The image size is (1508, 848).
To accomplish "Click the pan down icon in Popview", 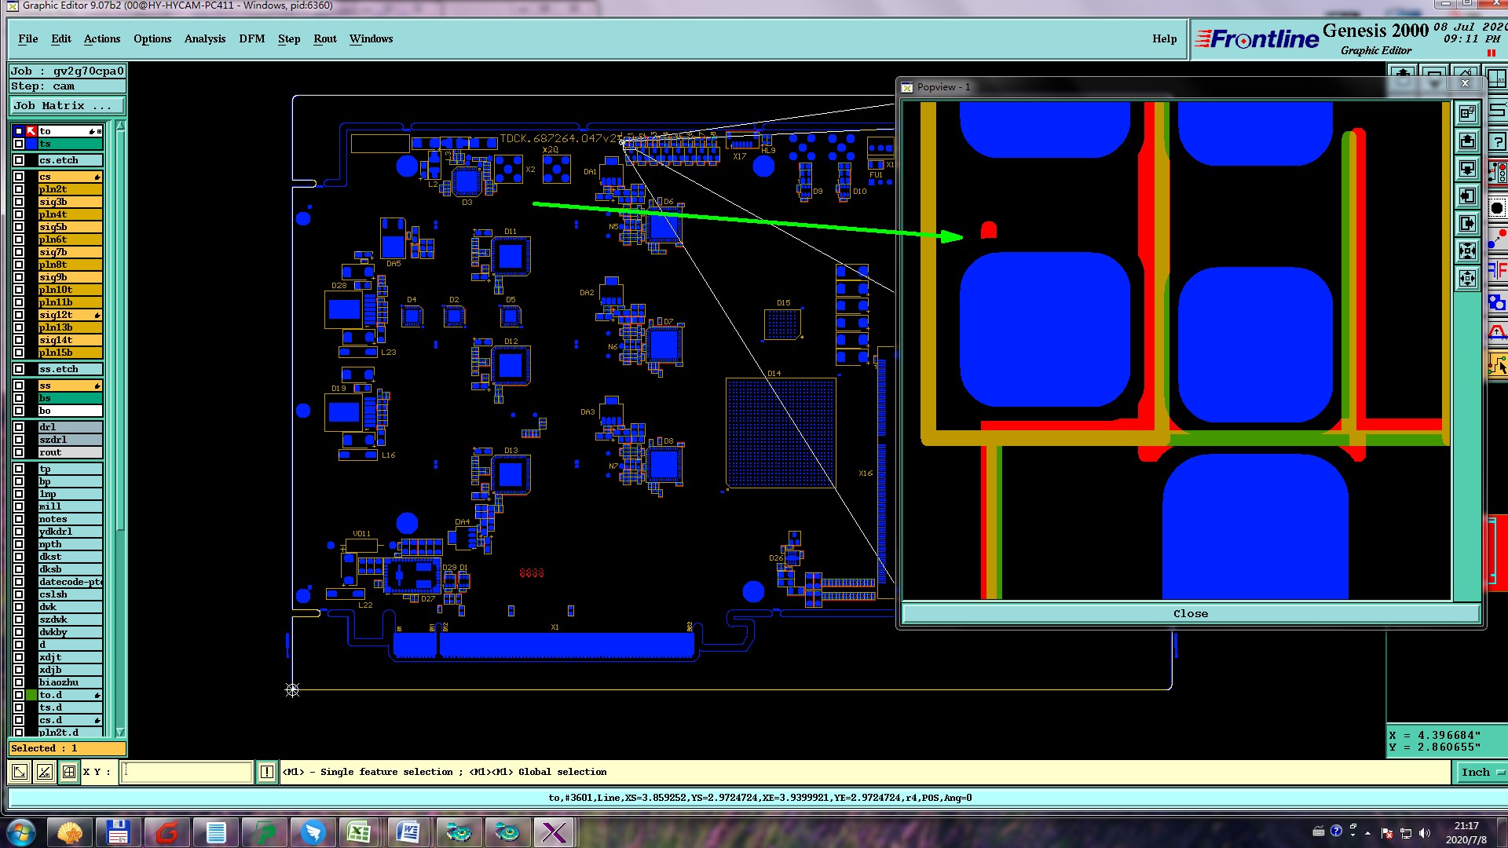I will coord(1467,169).
